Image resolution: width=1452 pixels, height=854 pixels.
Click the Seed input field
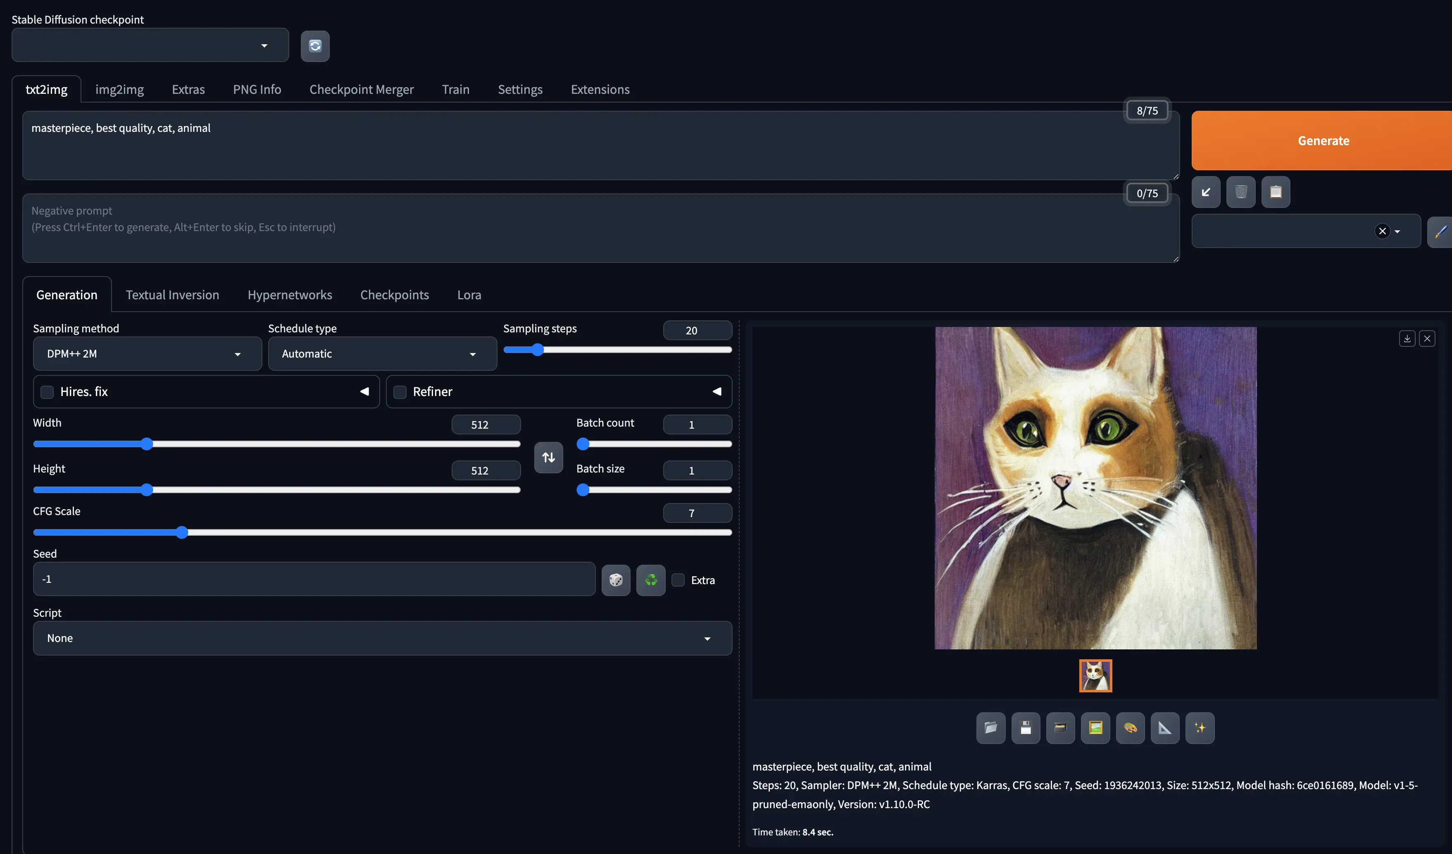[314, 579]
